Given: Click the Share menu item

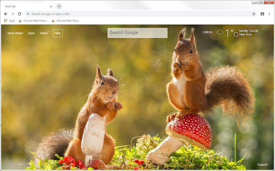Looking at the screenshot, I should tap(44, 33).
